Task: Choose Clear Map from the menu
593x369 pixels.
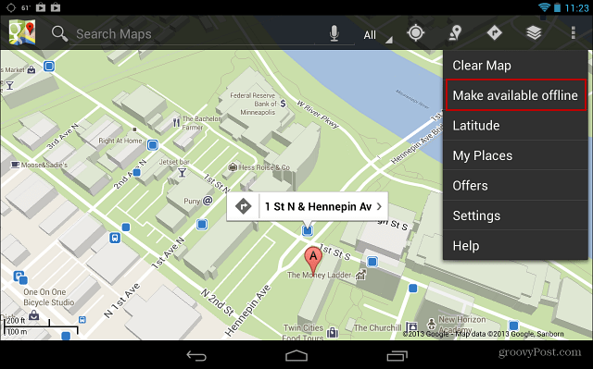Action: coord(515,65)
